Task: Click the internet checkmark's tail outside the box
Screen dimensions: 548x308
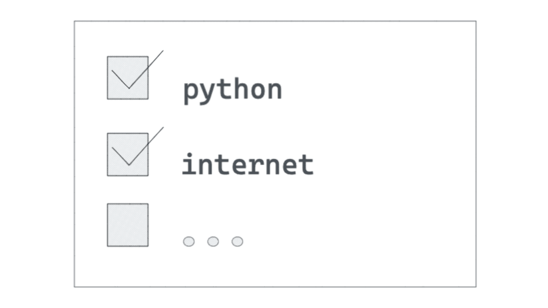Action: coord(156,134)
